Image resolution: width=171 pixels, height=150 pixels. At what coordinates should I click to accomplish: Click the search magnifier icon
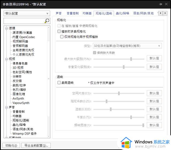(x=47, y=21)
